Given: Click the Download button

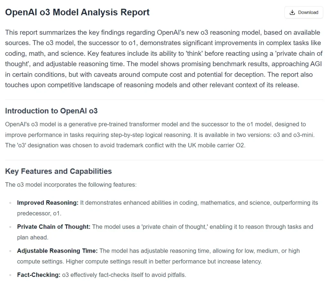Looking at the screenshot, I should pos(303,12).
